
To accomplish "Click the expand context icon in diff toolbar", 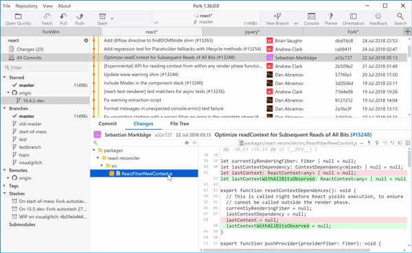I will click(x=392, y=143).
